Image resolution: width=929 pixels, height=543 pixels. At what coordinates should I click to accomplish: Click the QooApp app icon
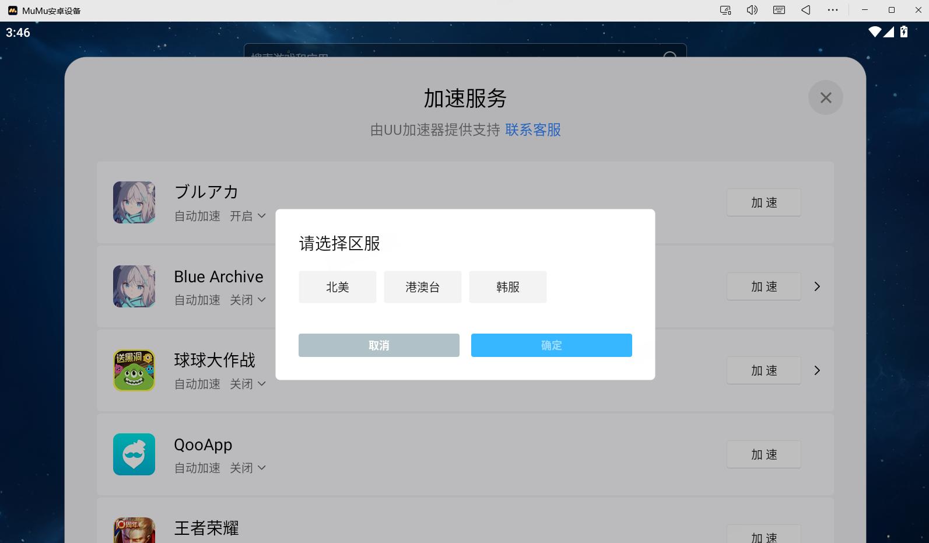pyautogui.click(x=134, y=454)
